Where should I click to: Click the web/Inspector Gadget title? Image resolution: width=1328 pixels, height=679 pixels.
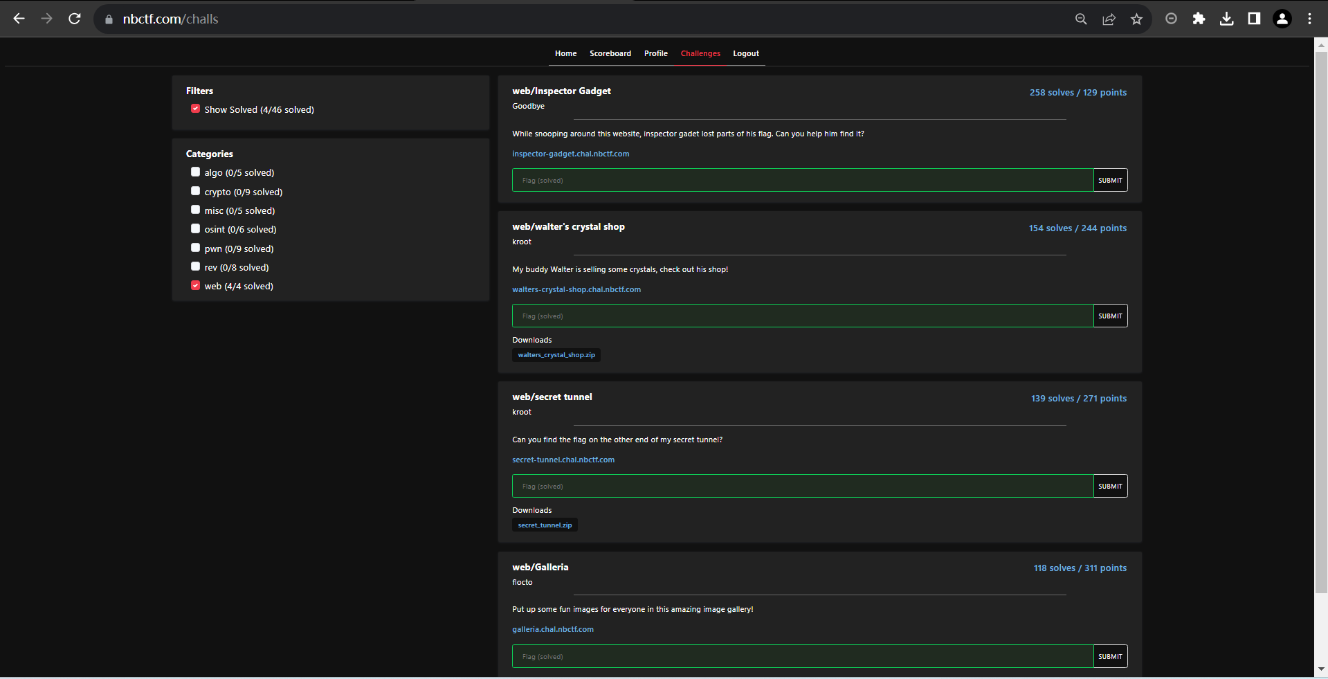[x=561, y=91]
